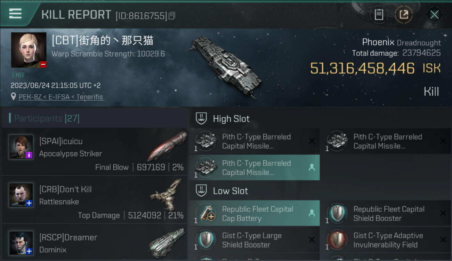Click Gist C-Type Adaptive Invulnerability Field icon
Viewport: 452px width, 261px height.
pos(337,240)
